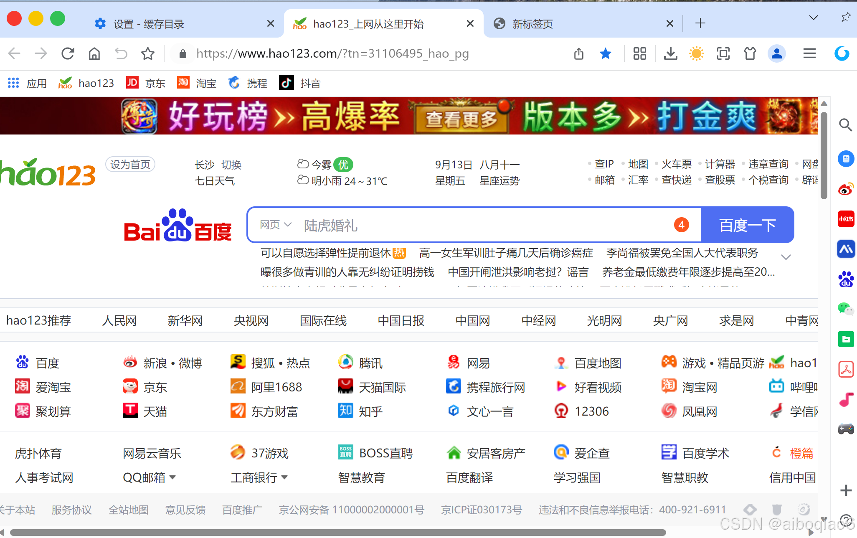Open the downloads icon
Viewport: 857px width, 538px height.
click(671, 53)
